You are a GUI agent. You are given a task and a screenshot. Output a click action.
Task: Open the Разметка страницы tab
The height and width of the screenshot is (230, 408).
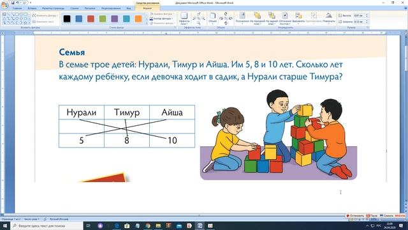pos(53,8)
